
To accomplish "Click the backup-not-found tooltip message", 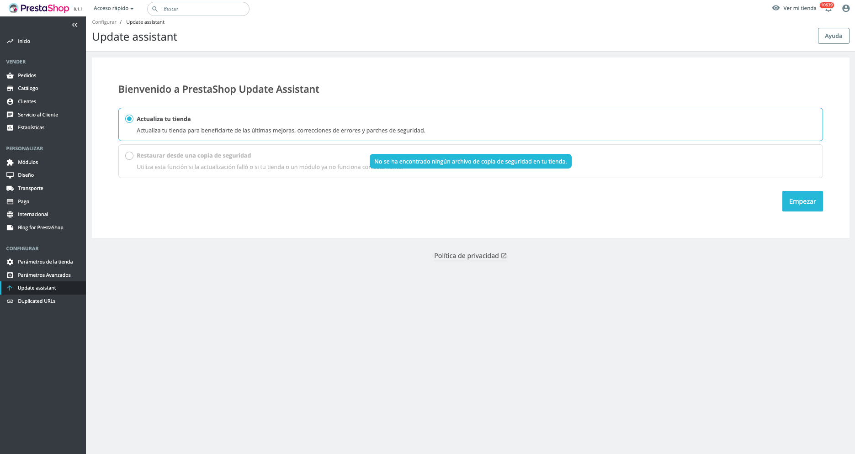I will click(471, 161).
